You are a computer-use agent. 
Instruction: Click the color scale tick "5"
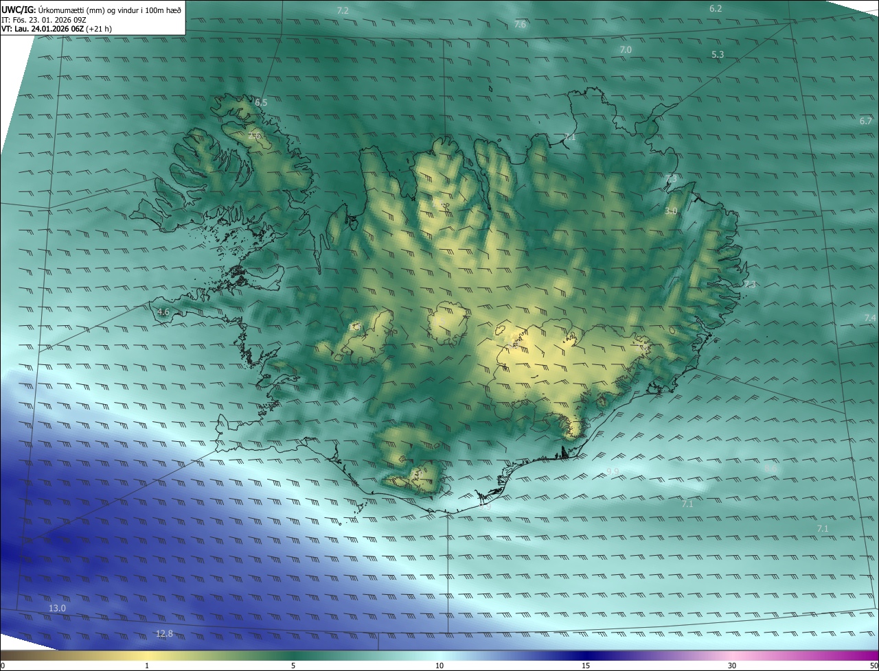[293, 666]
